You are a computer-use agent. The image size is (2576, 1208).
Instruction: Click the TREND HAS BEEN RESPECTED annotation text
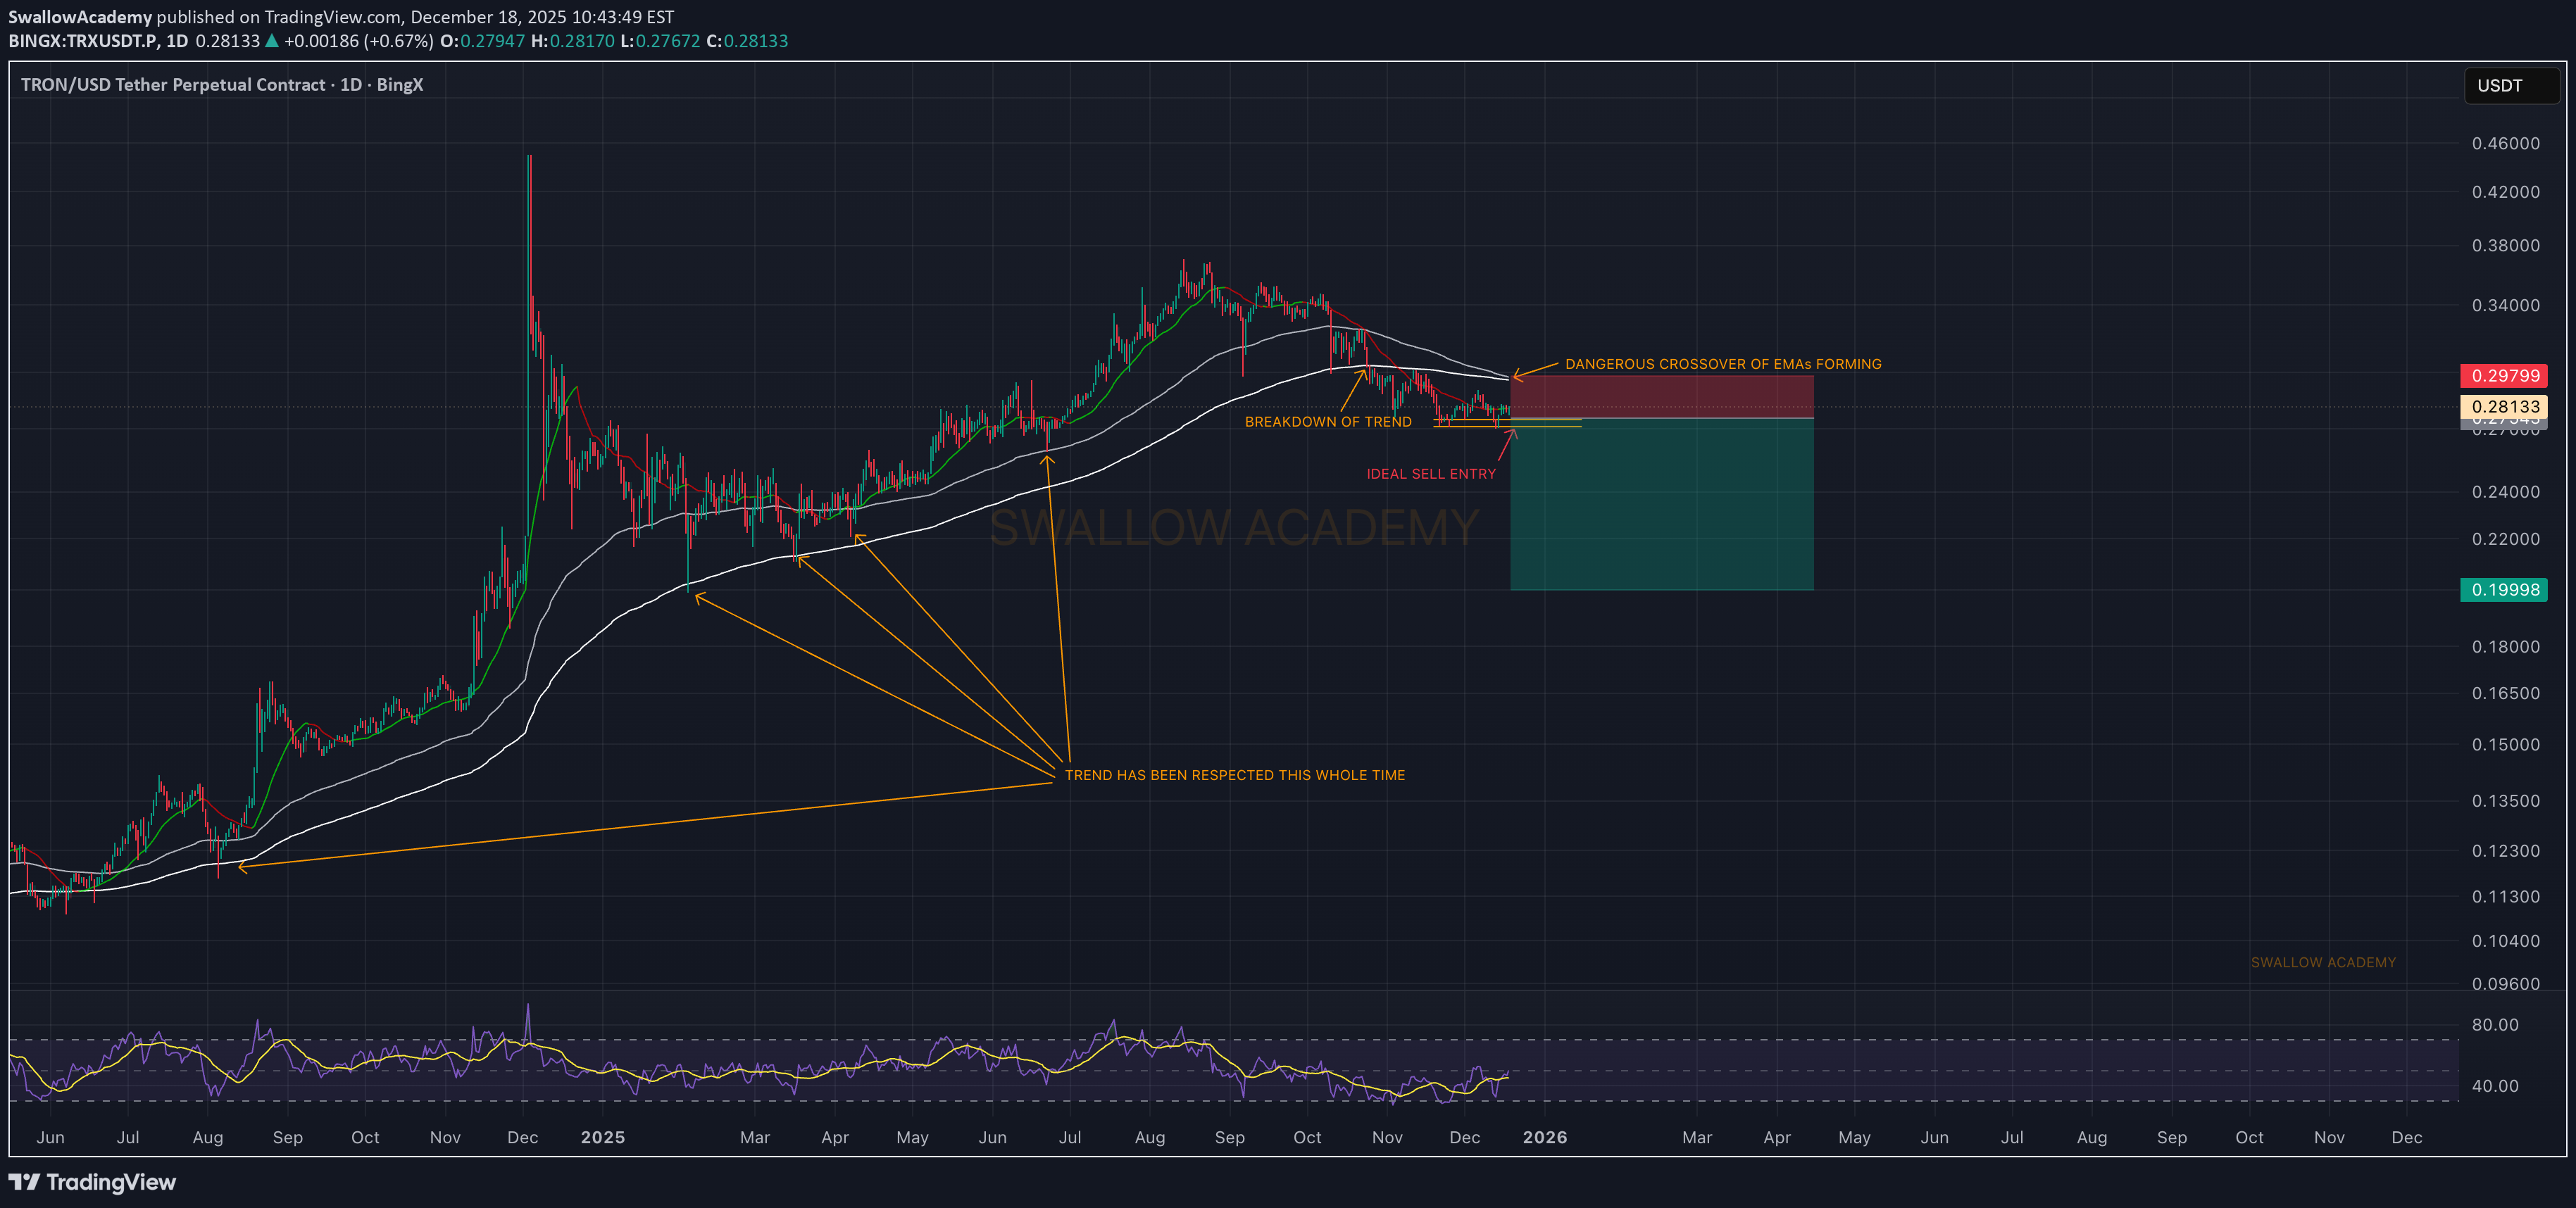1234,775
